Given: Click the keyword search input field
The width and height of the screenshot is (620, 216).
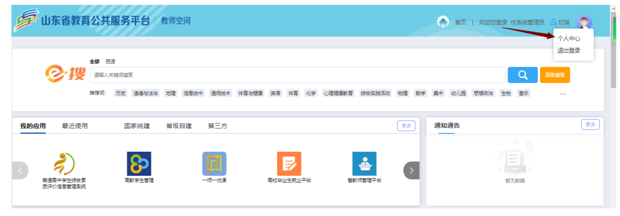Looking at the screenshot, I should [x=297, y=75].
